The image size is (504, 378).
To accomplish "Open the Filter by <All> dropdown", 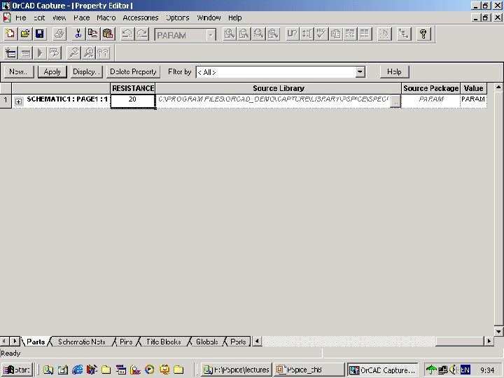I will (360, 72).
